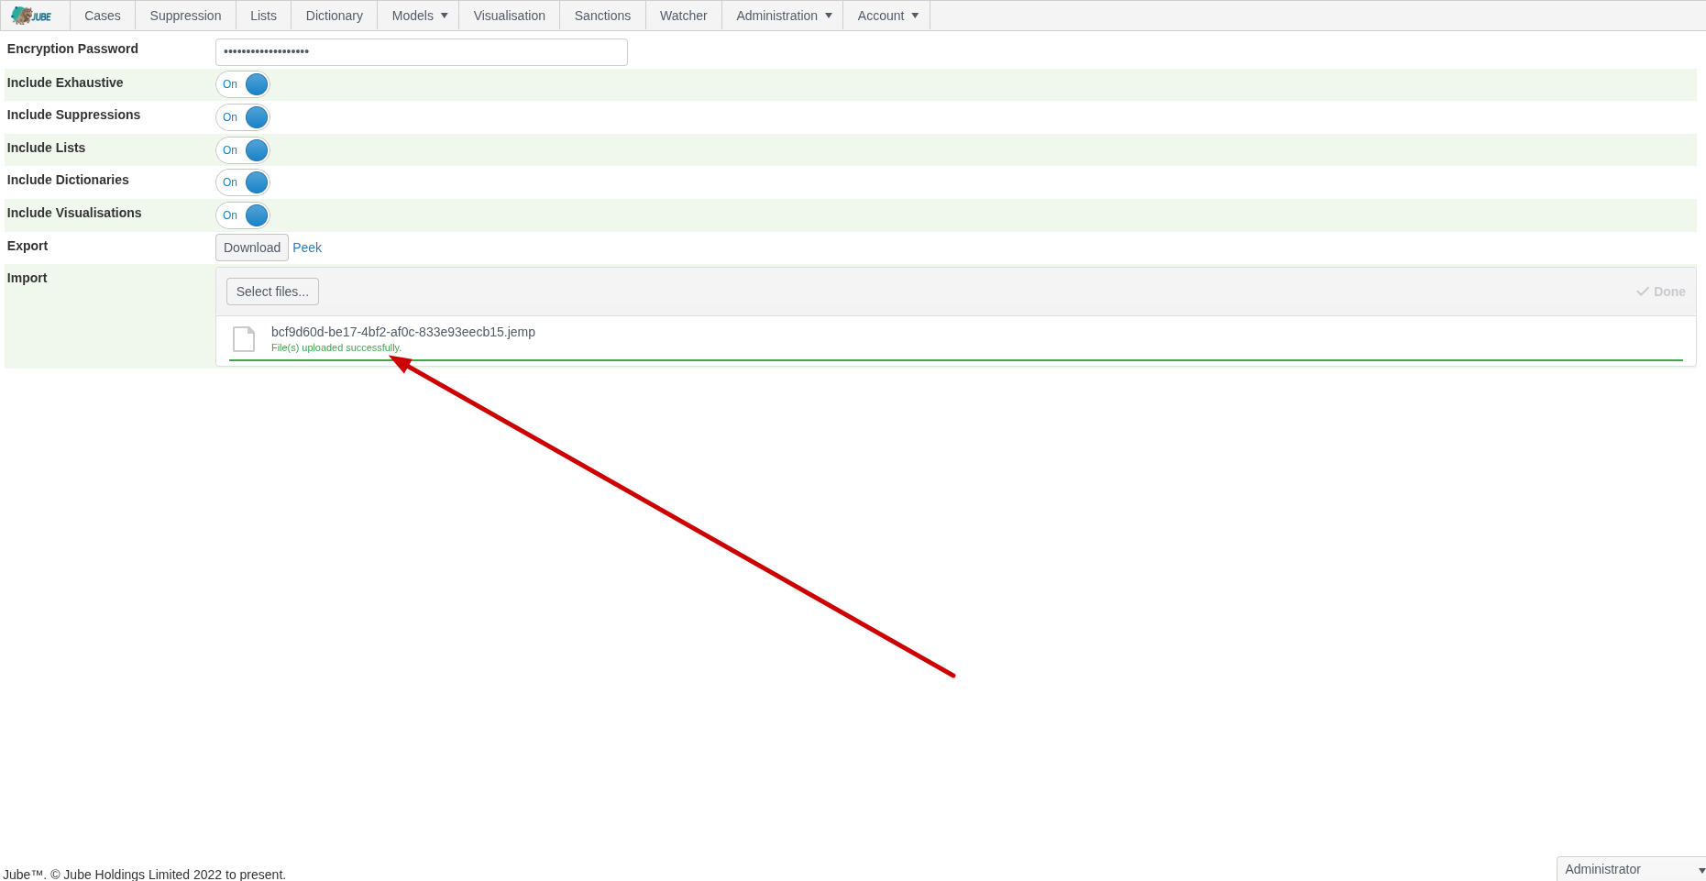Toggle Include Dictionaries switch
The width and height of the screenshot is (1706, 881).
pyautogui.click(x=243, y=182)
